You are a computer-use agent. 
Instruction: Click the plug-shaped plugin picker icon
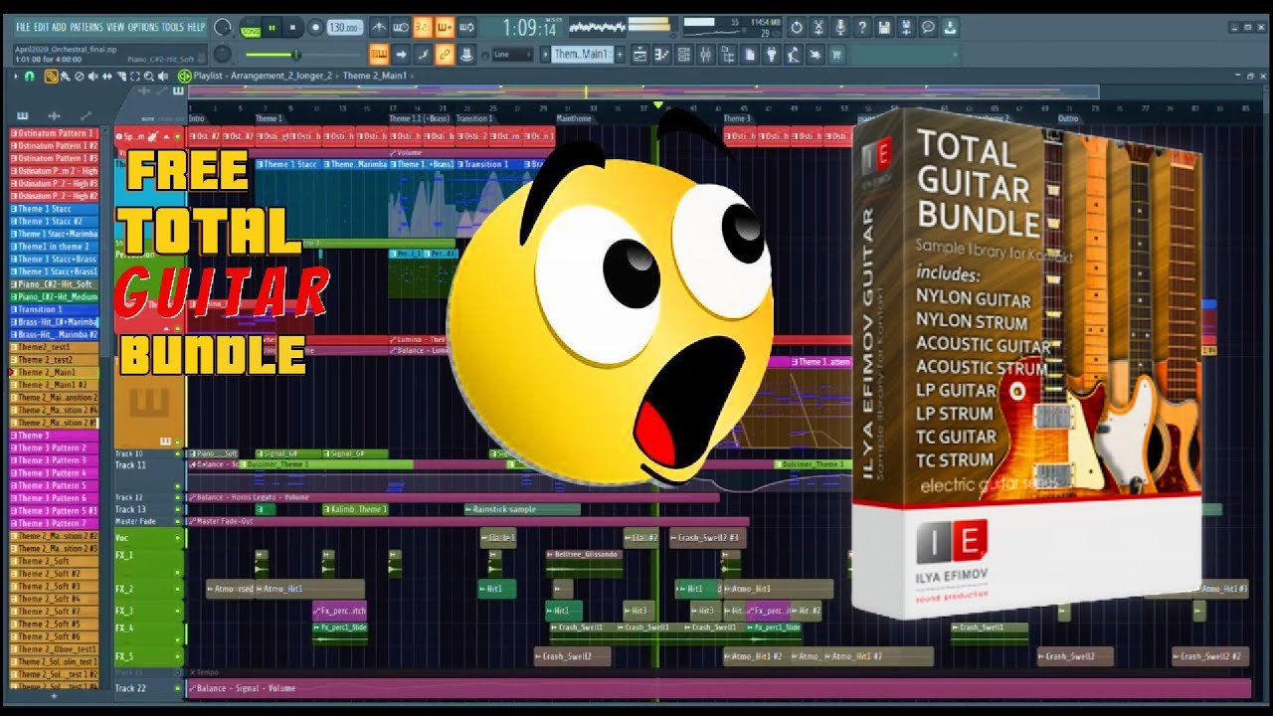771,55
